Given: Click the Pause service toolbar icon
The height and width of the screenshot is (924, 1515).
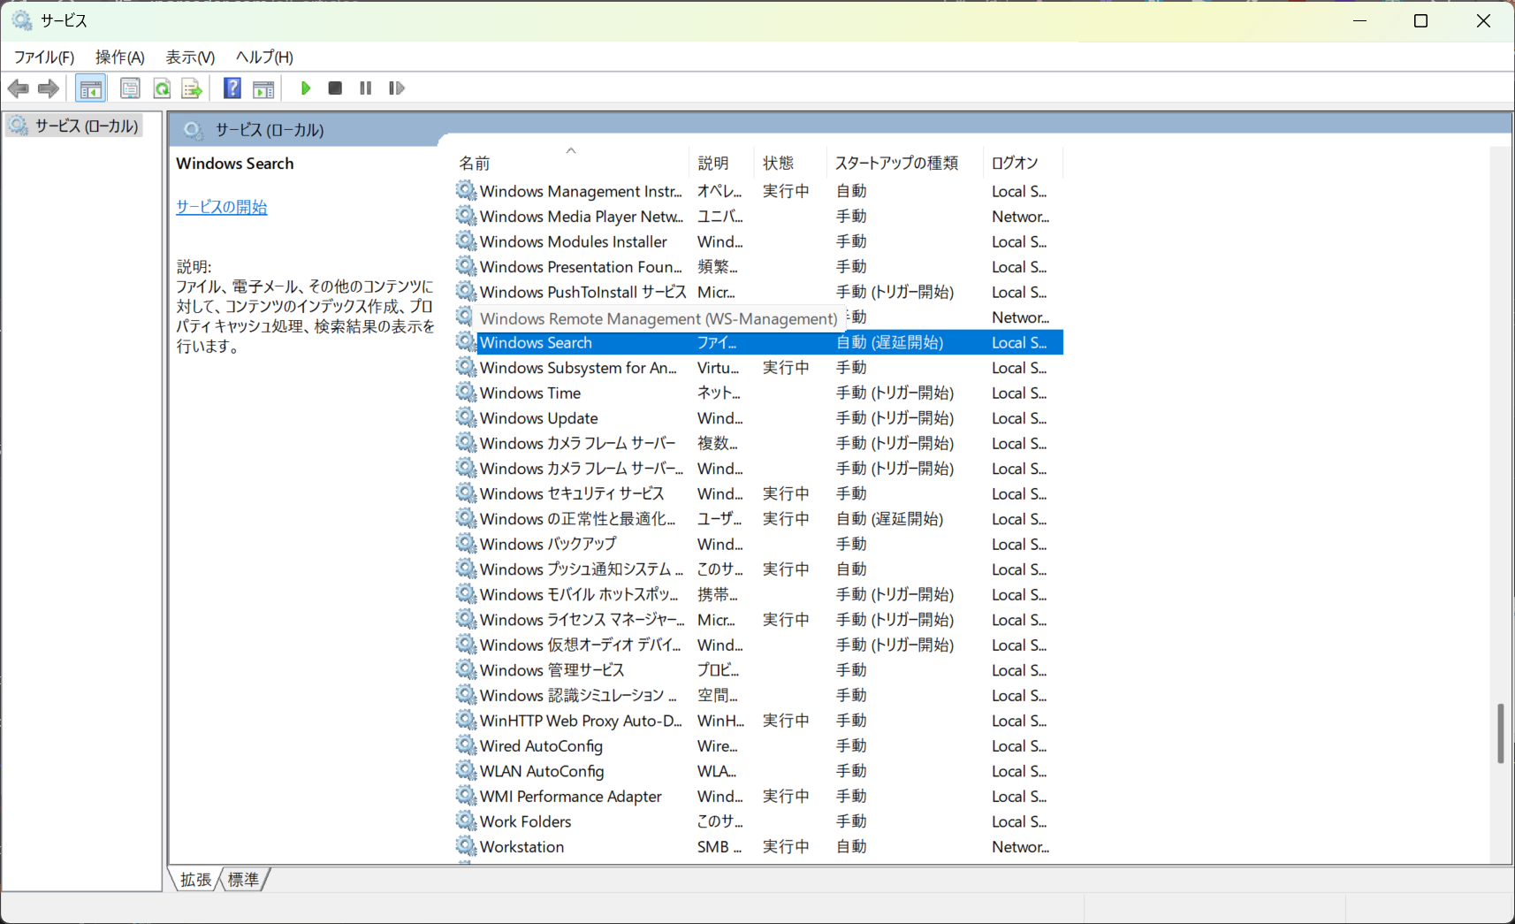Looking at the screenshot, I should click(x=365, y=88).
